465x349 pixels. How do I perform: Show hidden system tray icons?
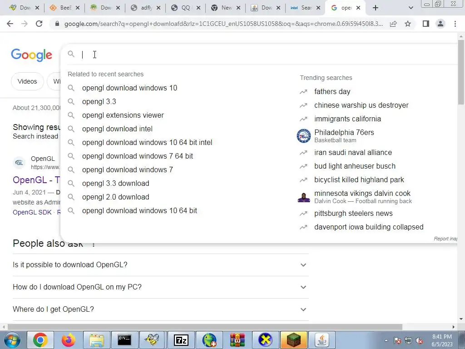coord(386,341)
